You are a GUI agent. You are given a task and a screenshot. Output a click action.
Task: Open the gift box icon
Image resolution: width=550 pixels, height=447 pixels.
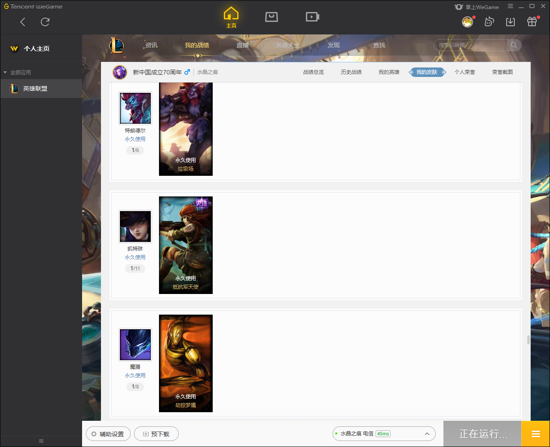[x=532, y=21]
